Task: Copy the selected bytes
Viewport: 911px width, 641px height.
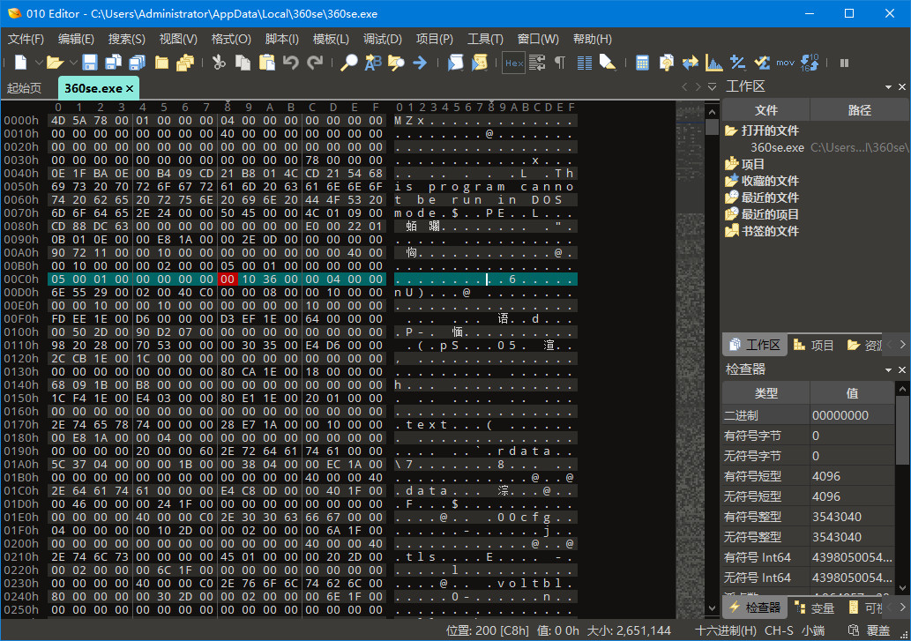Action: coord(243,63)
